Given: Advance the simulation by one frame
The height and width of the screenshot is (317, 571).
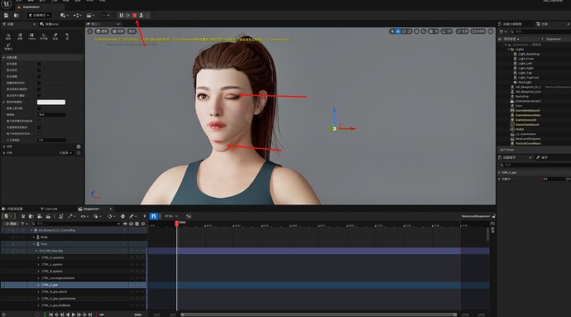Looking at the screenshot, I should click(128, 15).
